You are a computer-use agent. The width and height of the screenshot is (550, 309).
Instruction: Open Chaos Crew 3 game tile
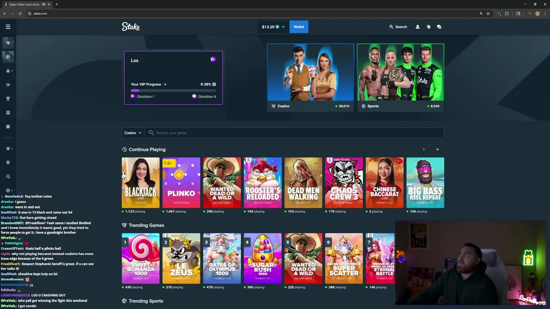point(344,183)
